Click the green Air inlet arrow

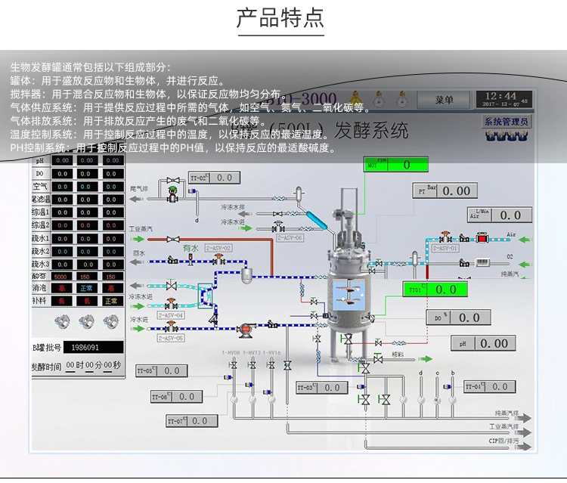(x=526, y=239)
